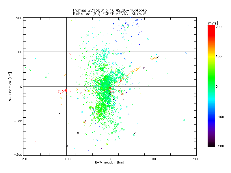Click the [m/s] unit label above color bar
This screenshot has height=173, width=231.
click(x=212, y=23)
